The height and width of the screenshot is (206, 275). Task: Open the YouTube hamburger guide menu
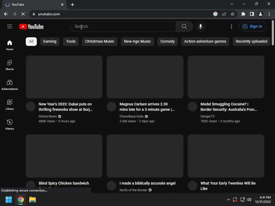click(10, 27)
